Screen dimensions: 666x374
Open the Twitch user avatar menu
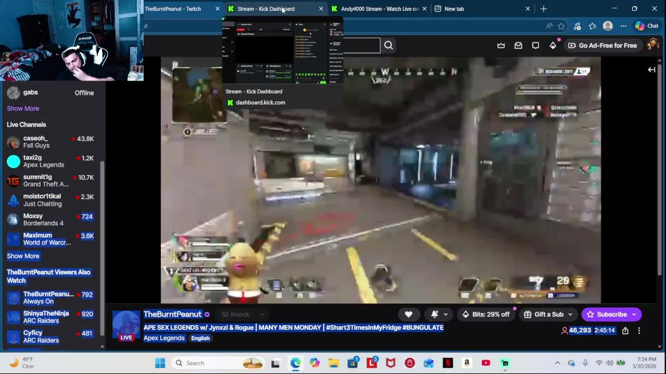tap(652, 45)
